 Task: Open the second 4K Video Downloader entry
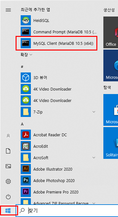59,100
